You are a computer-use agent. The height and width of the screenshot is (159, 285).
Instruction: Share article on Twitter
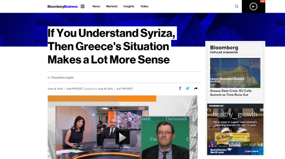(188, 88)
